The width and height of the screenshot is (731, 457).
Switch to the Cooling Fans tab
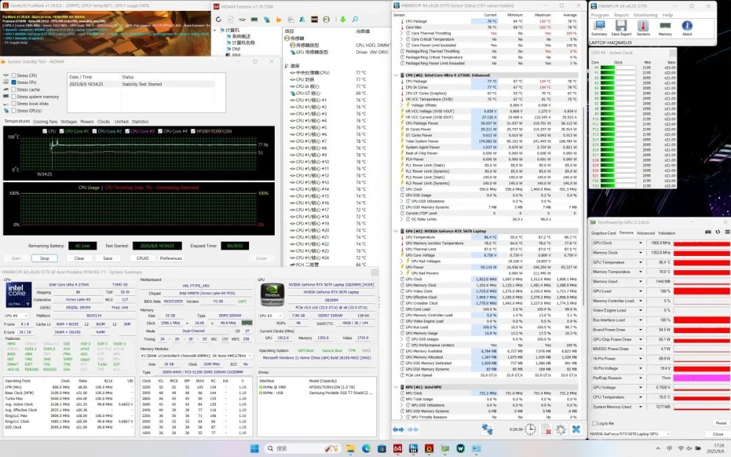45,122
